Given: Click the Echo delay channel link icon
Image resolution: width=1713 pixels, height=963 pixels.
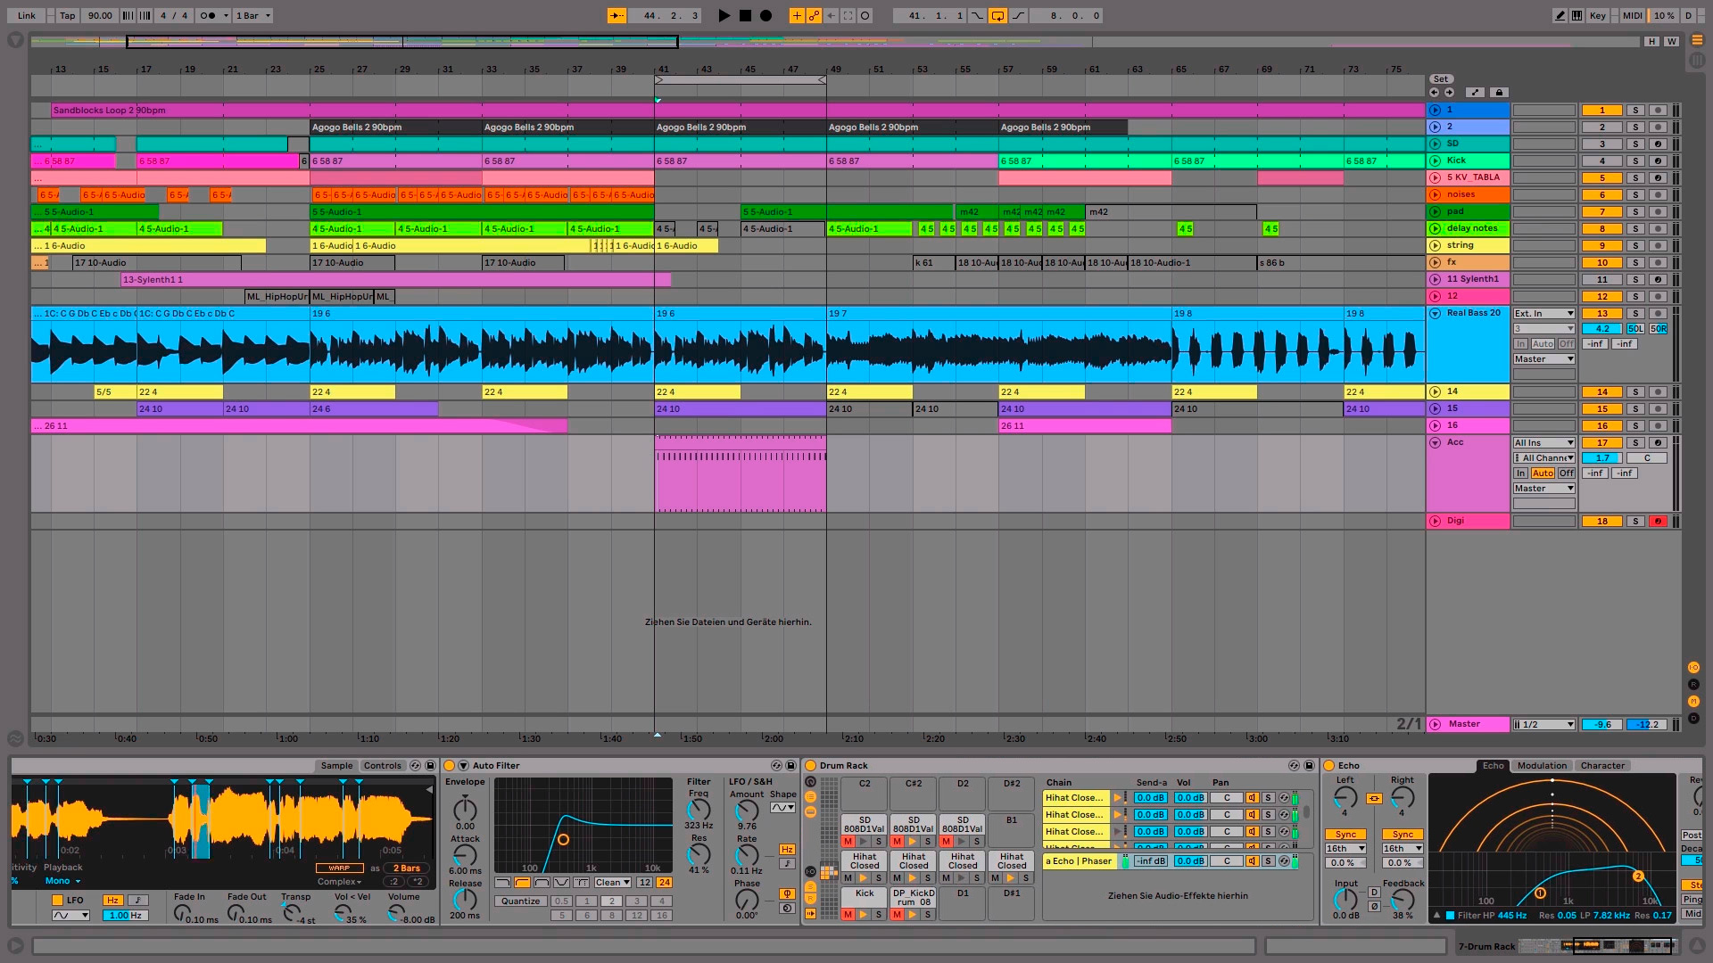Looking at the screenshot, I should tap(1374, 798).
